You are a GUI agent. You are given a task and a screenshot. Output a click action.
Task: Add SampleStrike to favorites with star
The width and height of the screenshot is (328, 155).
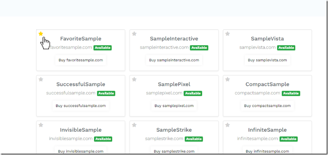[134, 125]
